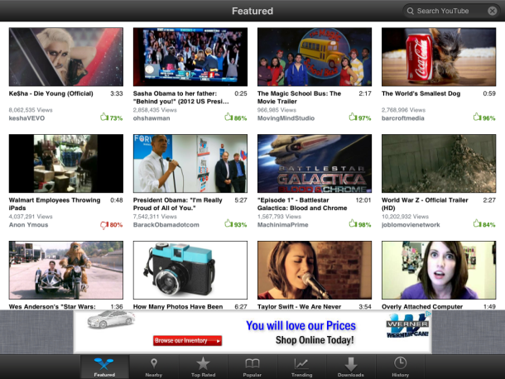The height and width of the screenshot is (379, 505).
Task: Click thumbs-up icon showing 97%
Action: [x=353, y=117]
